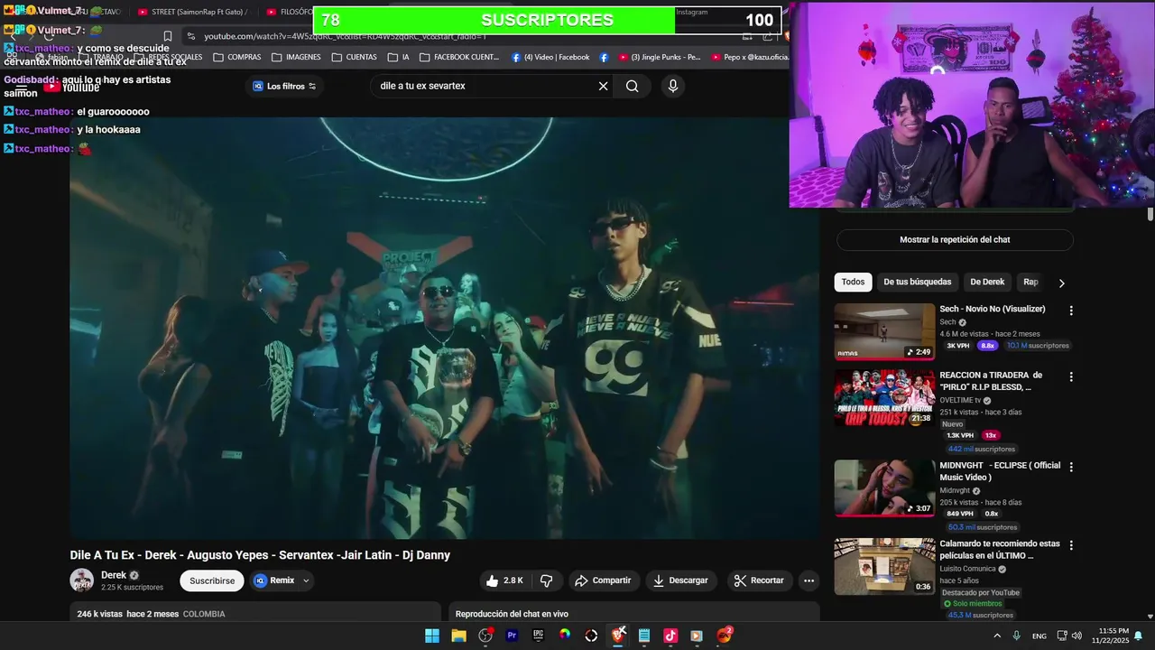Share the video via Compartir

[x=603, y=580]
